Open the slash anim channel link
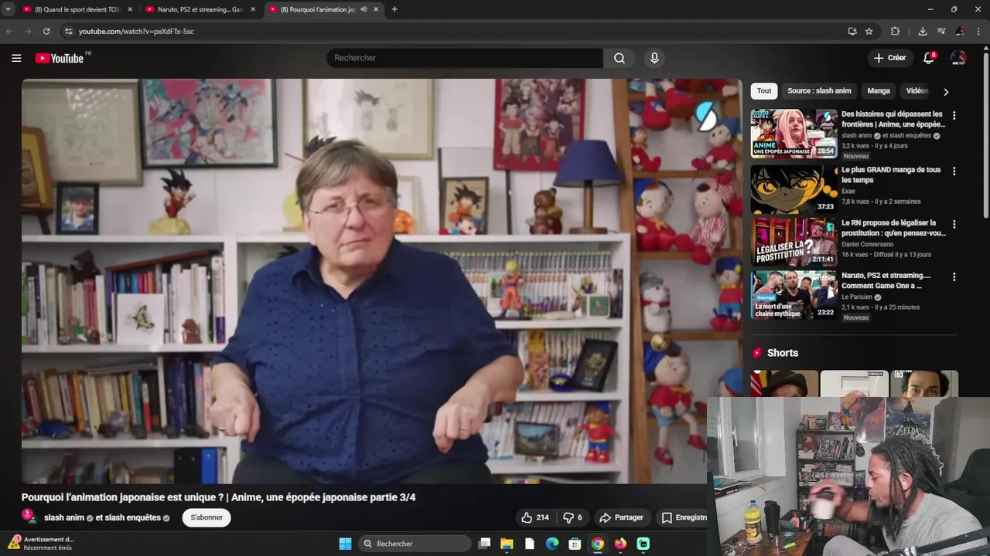Viewport: 990px width, 556px height. tap(64, 517)
